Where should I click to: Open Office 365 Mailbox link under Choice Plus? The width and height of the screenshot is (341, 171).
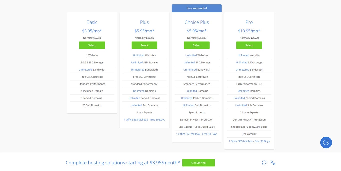click(197, 134)
